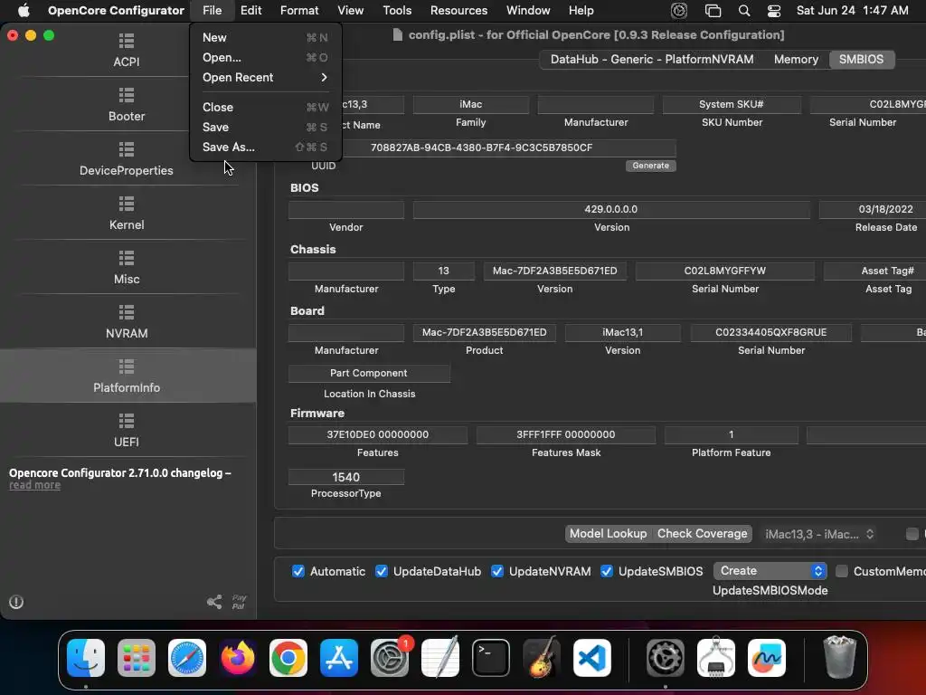Screen dimensions: 926x695
Task: Open OpenCore Configurator gear icon in Dock
Action: (x=666, y=658)
